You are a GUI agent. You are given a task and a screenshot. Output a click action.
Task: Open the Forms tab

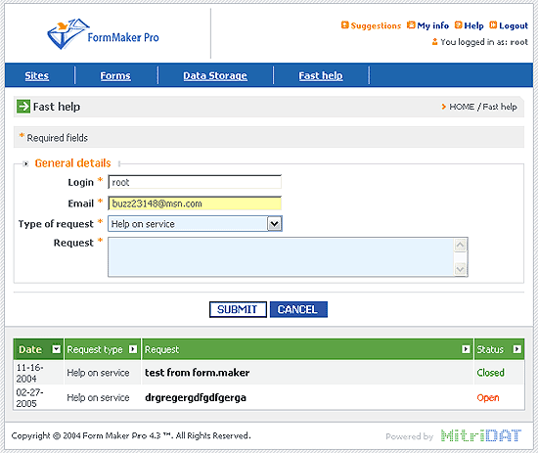(115, 75)
